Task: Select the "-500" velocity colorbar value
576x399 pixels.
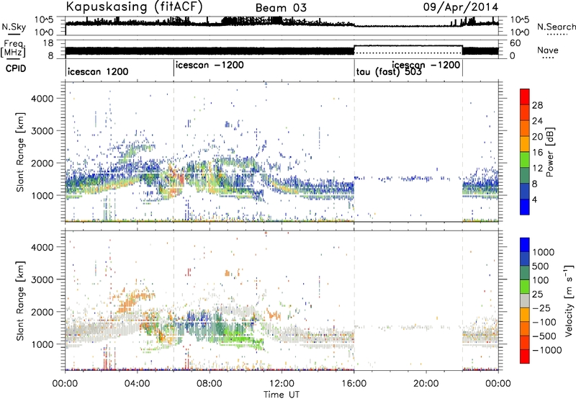Action: point(544,336)
